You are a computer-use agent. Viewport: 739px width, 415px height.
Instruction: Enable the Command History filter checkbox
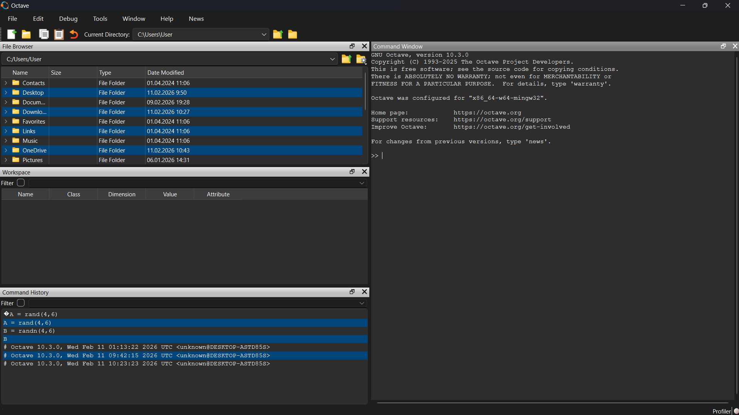point(21,303)
